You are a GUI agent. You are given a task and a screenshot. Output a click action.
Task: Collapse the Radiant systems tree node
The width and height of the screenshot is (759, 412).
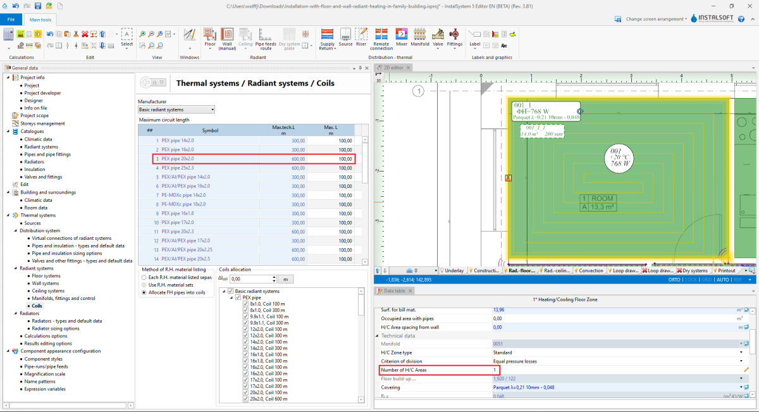[x=15, y=268]
